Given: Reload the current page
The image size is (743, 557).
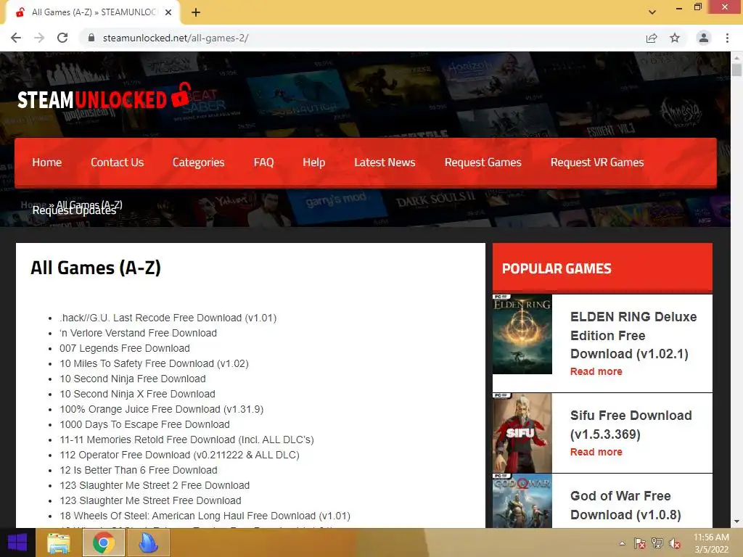Looking at the screenshot, I should (x=62, y=38).
